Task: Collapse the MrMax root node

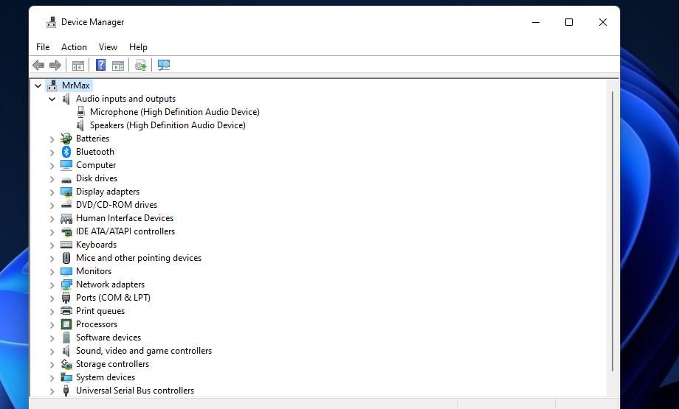Action: [x=38, y=85]
